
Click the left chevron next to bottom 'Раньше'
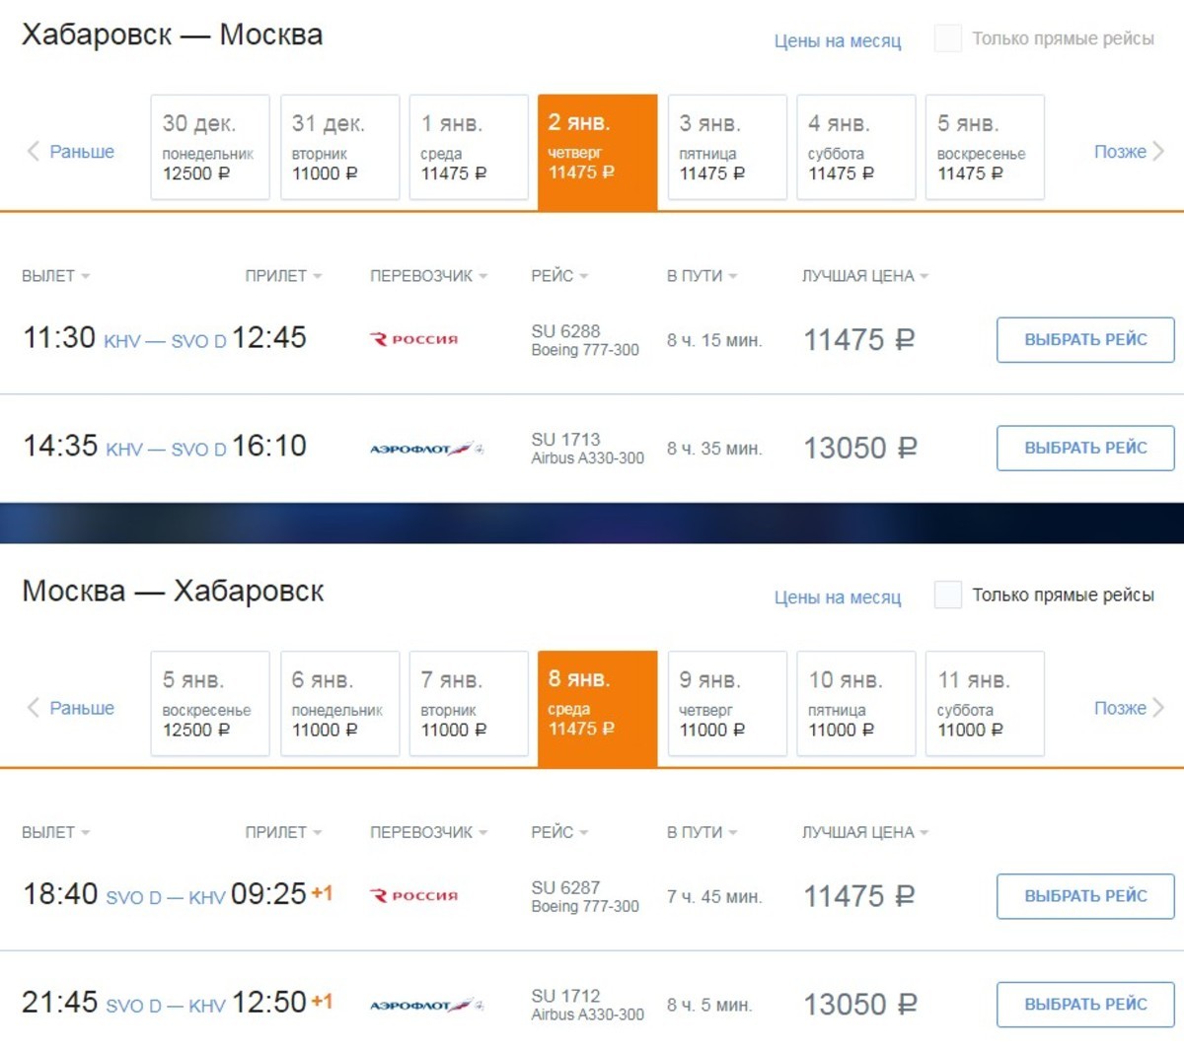34,707
